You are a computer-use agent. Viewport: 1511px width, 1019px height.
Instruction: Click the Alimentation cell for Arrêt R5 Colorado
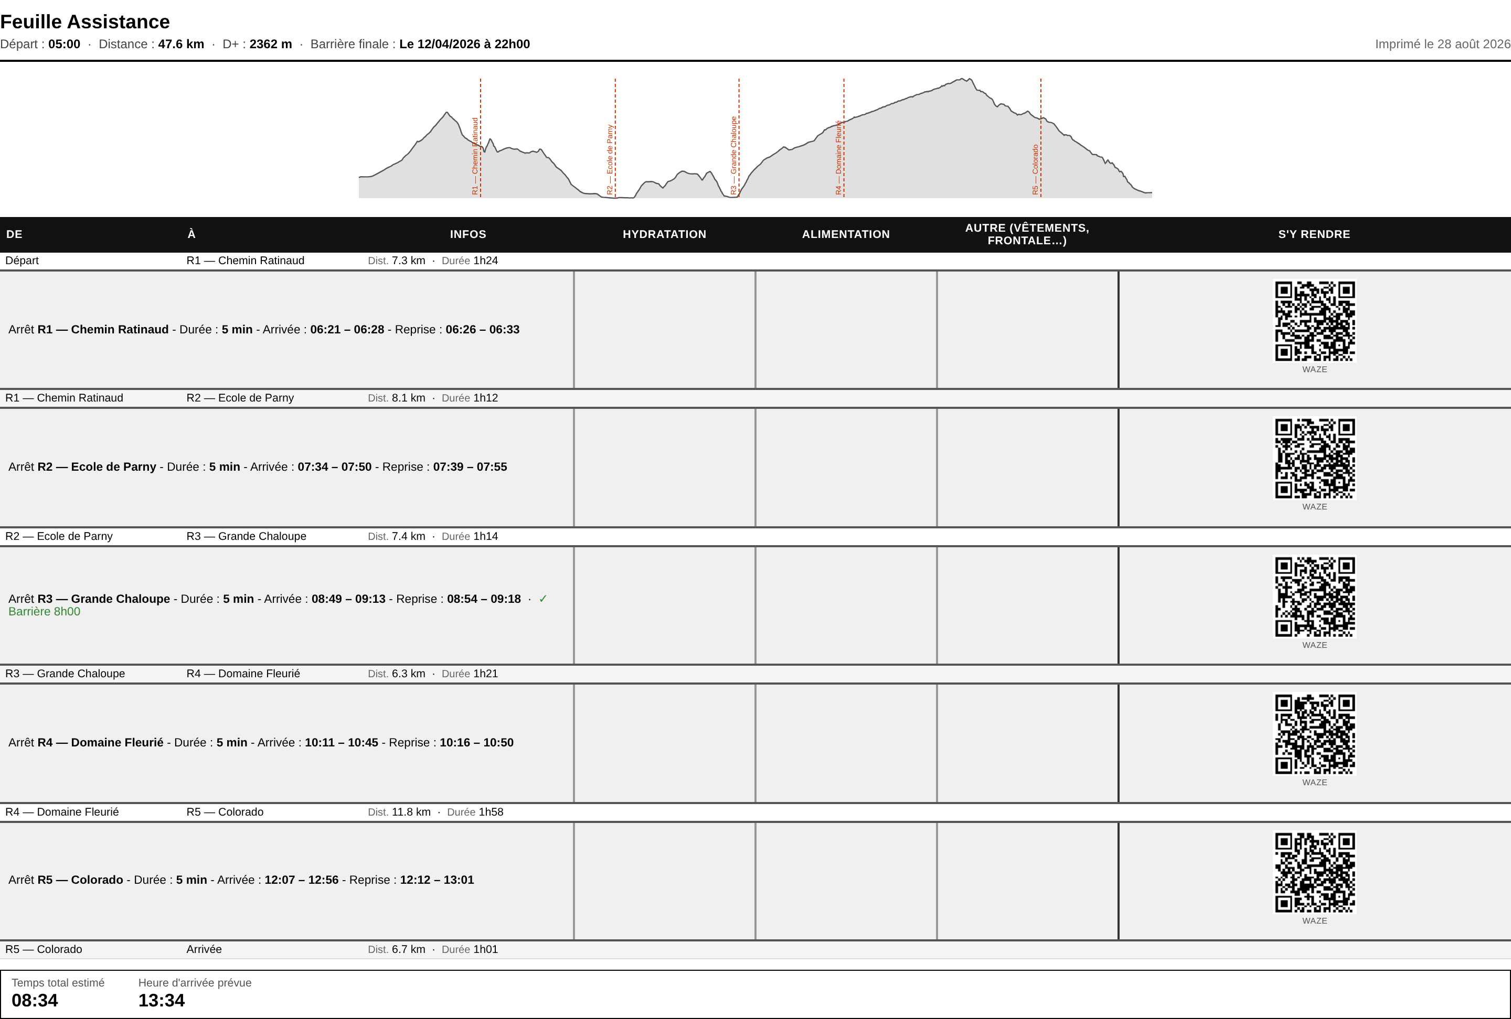coord(846,881)
